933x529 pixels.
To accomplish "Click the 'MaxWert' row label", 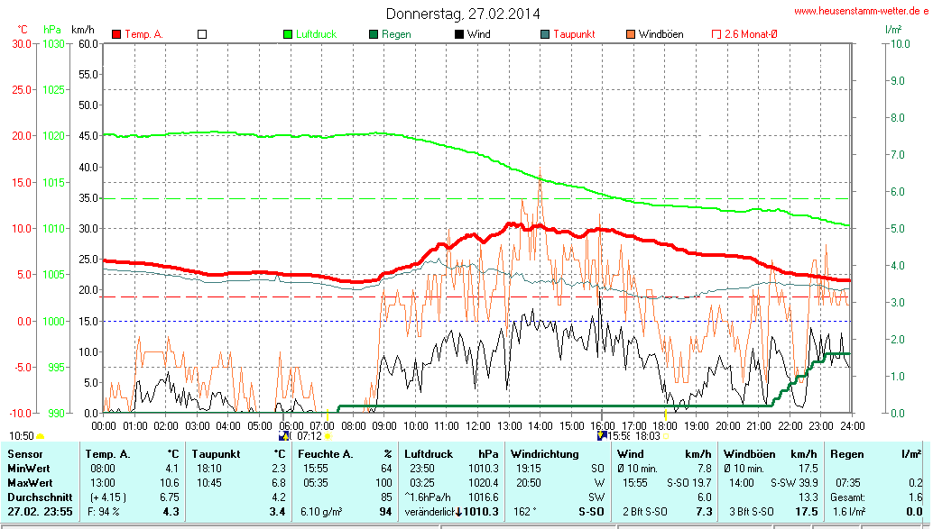I will click(x=30, y=483).
